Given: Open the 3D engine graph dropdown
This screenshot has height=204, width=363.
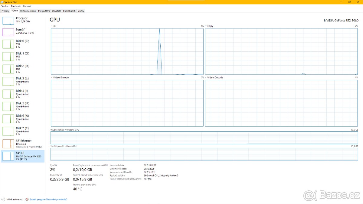Looking at the screenshot, I should tap(52, 26).
